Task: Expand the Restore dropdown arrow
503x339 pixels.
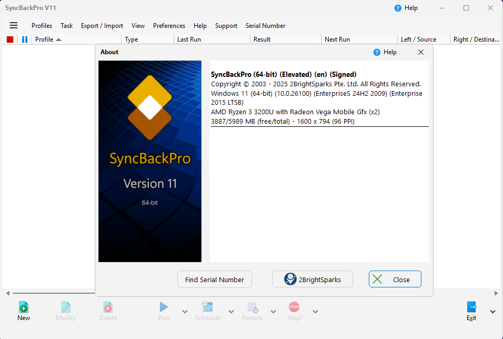Action: (x=273, y=312)
